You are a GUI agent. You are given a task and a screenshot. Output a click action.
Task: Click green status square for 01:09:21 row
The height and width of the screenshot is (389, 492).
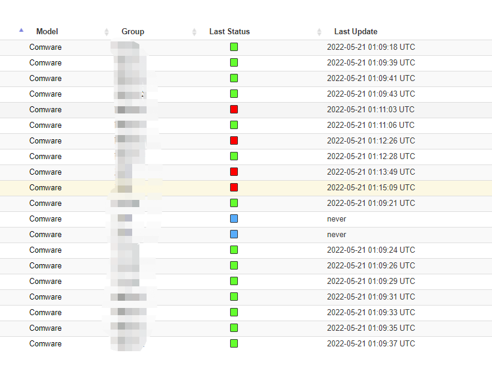[234, 203]
